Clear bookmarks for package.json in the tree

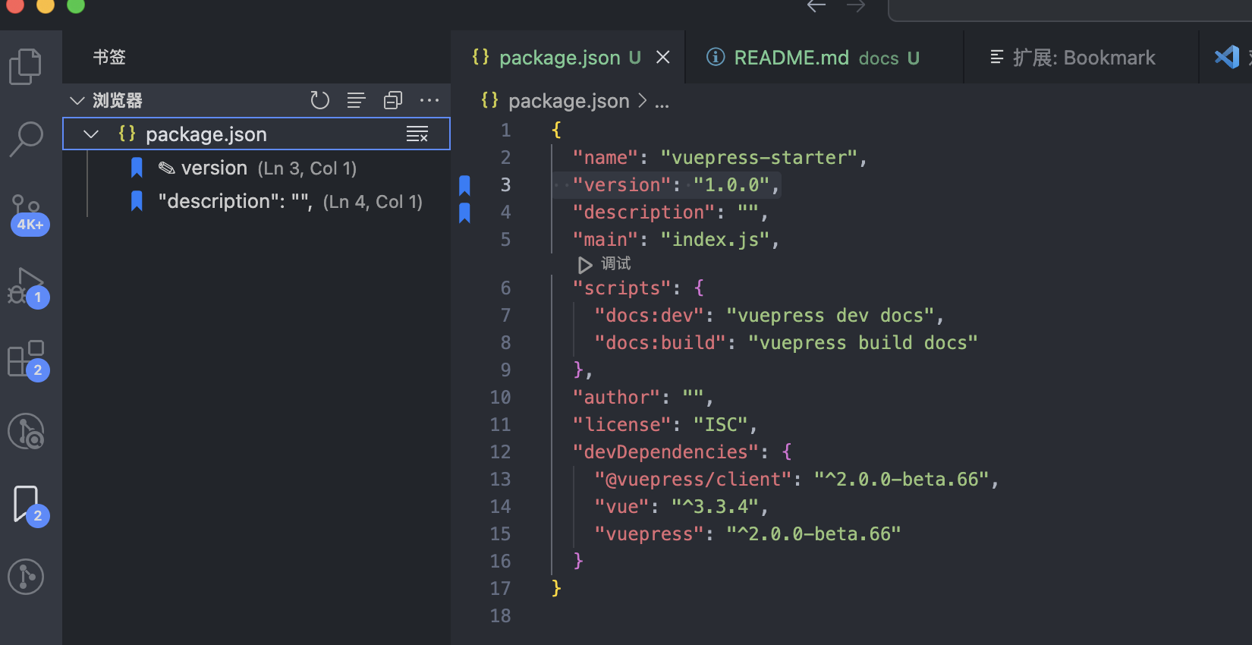click(417, 134)
